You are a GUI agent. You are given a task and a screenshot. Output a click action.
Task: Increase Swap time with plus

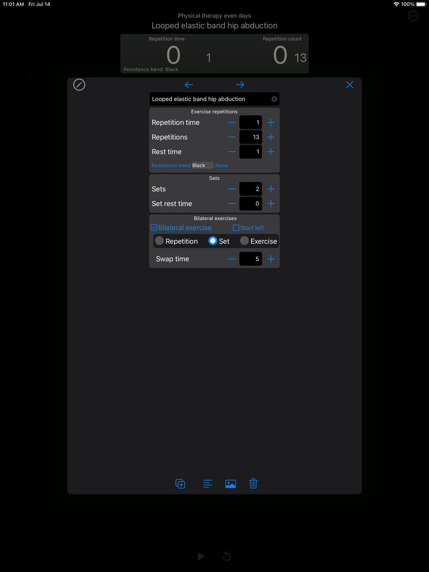click(x=271, y=259)
